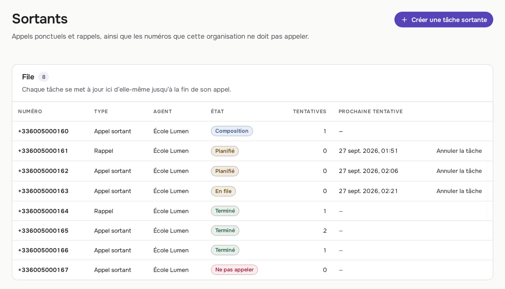
Task: Select the number +336005000163
Action: click(x=43, y=191)
